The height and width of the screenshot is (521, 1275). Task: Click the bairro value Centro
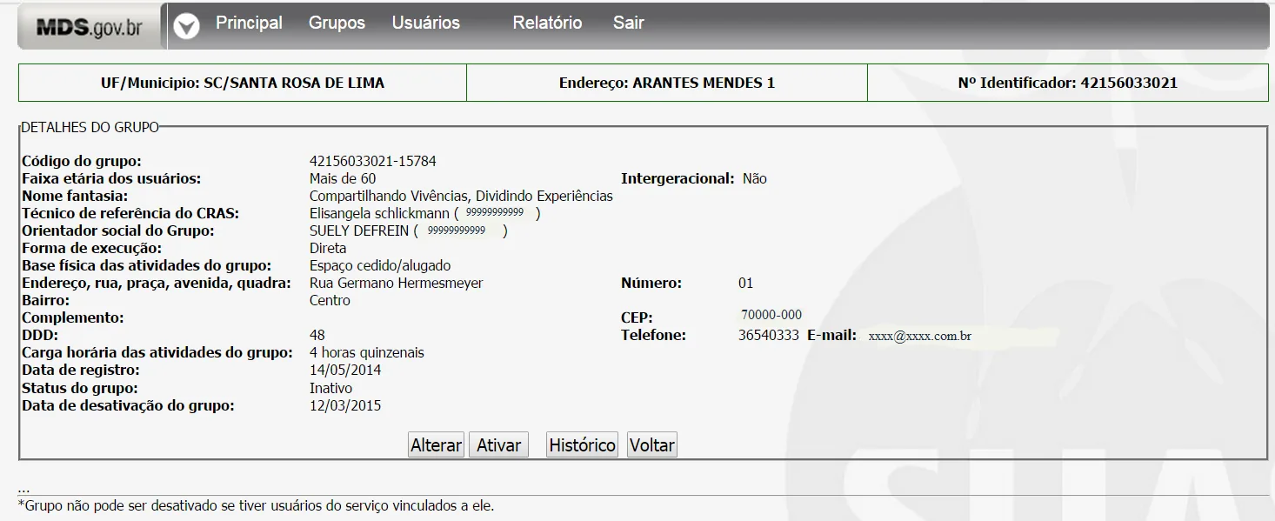pyautogui.click(x=330, y=300)
